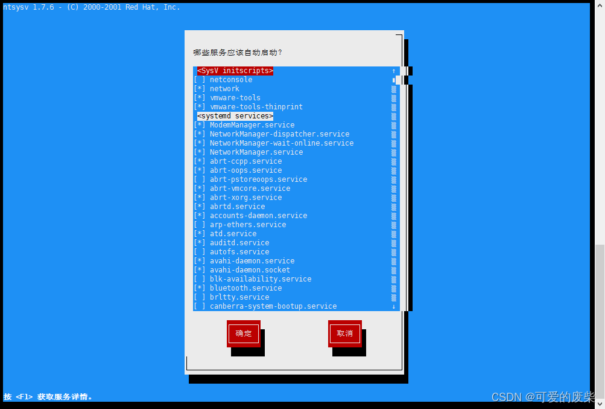The height and width of the screenshot is (409, 605).
Task: Click the 哪些服务应该自动启动 prompt text
Action: tap(238, 52)
